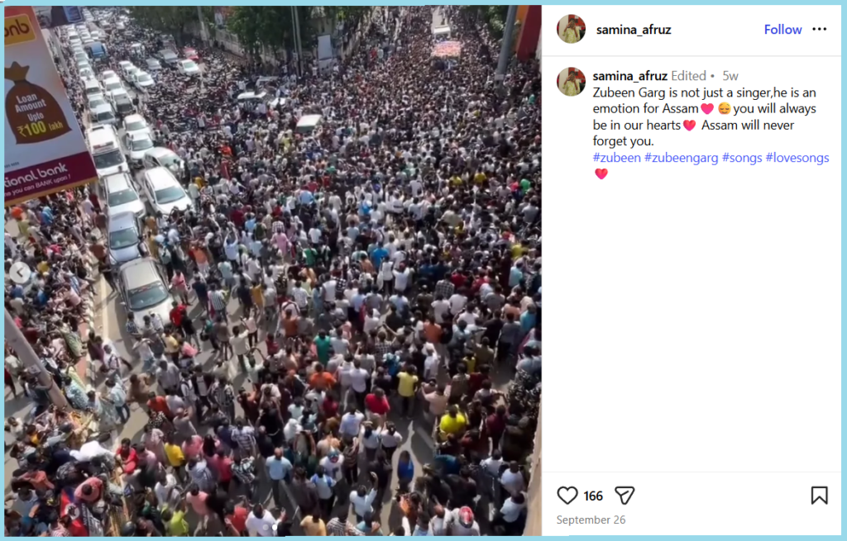Click the crowd video to pause it
847x541 pixels.
(273, 270)
